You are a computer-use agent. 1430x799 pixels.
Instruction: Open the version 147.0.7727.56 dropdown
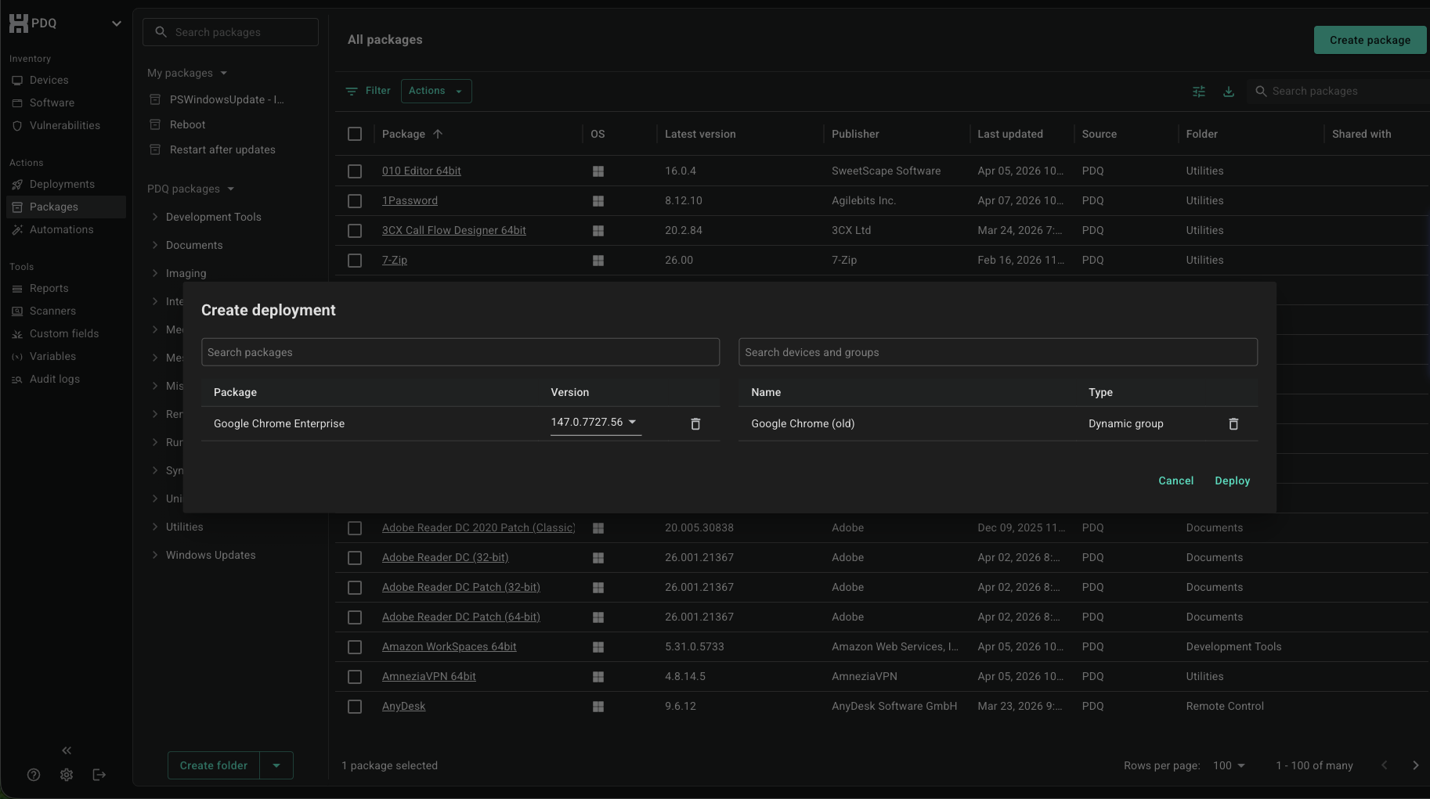[594, 423]
